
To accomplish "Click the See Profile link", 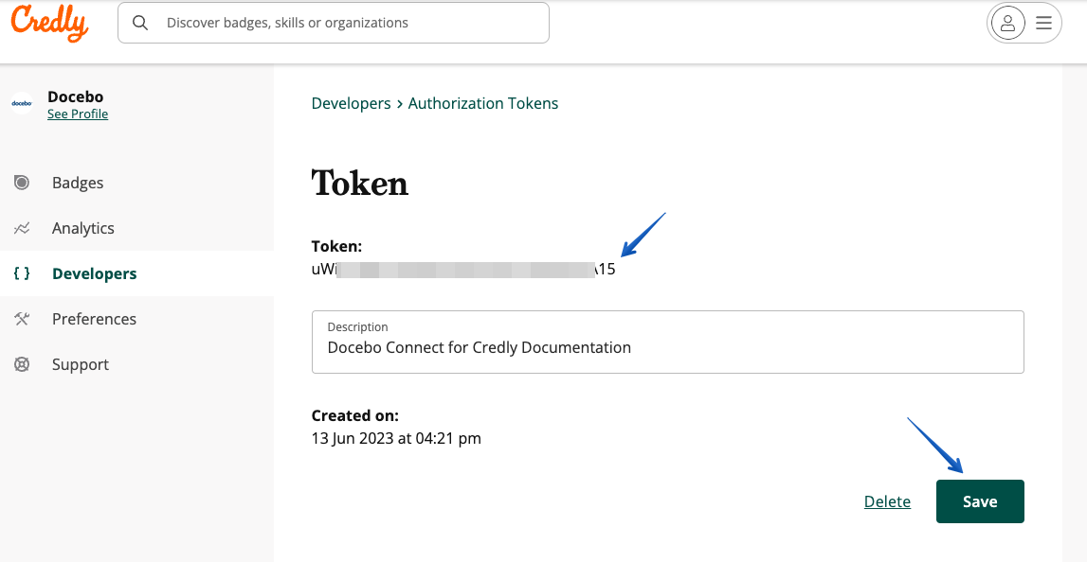I will tap(78, 113).
